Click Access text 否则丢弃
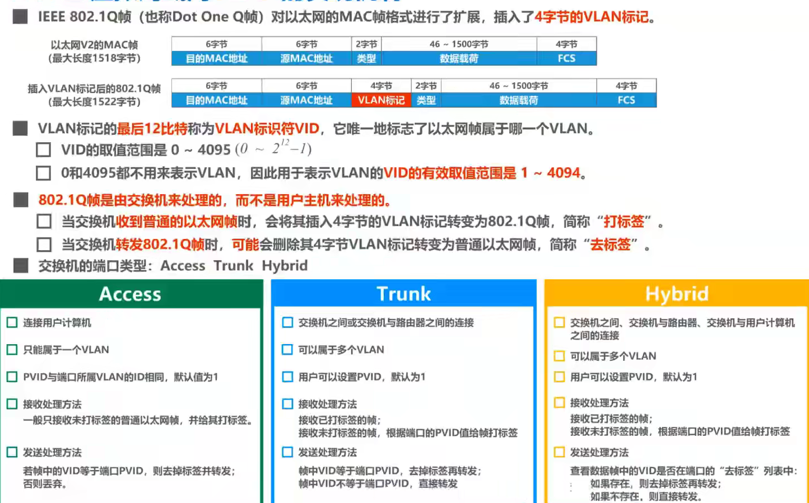 (x=45, y=484)
